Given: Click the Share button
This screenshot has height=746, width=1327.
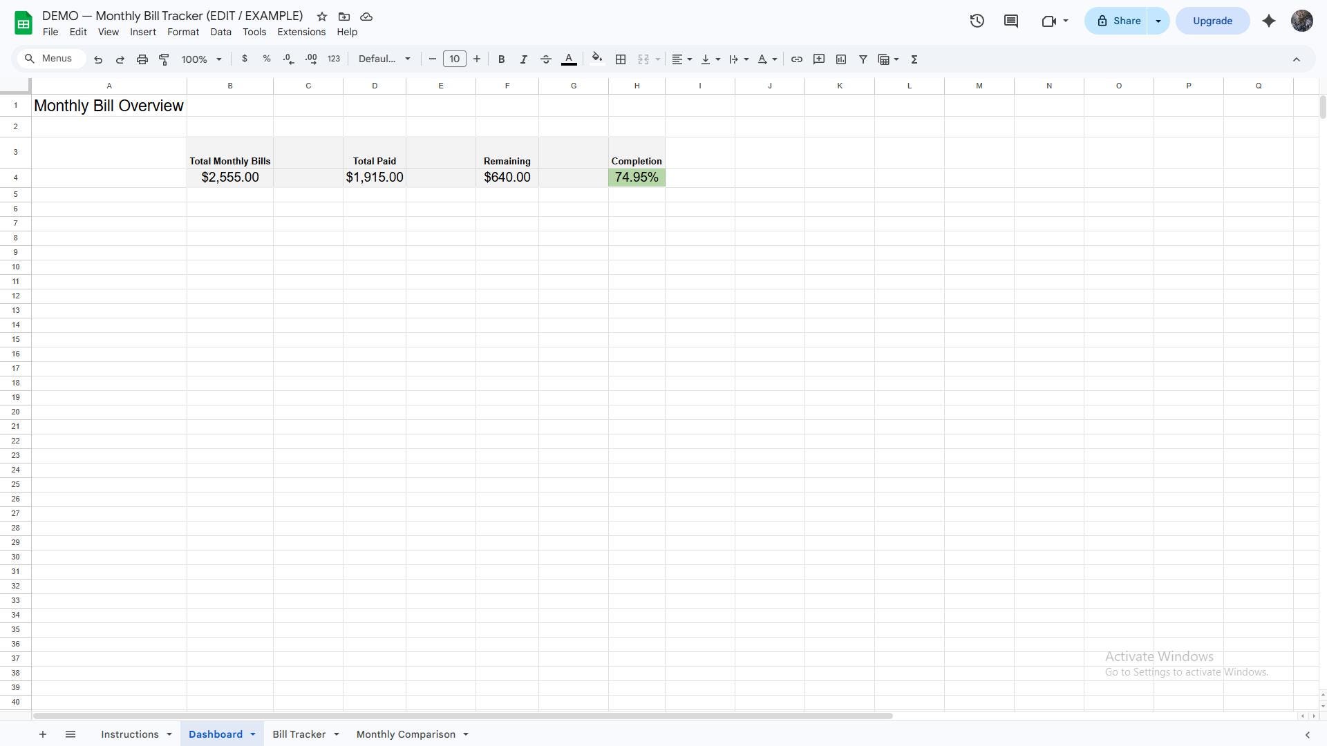Looking at the screenshot, I should pyautogui.click(x=1118, y=21).
